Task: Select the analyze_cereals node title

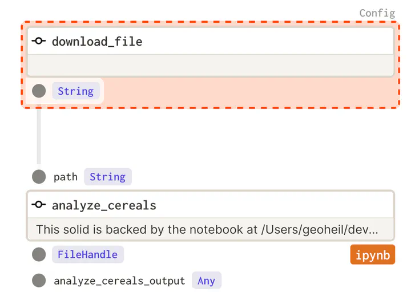Action: (x=104, y=205)
